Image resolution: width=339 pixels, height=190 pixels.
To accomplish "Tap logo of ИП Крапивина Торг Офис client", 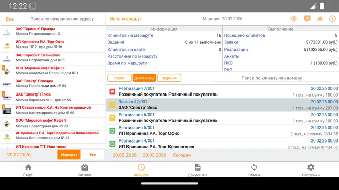I will (7, 45).
